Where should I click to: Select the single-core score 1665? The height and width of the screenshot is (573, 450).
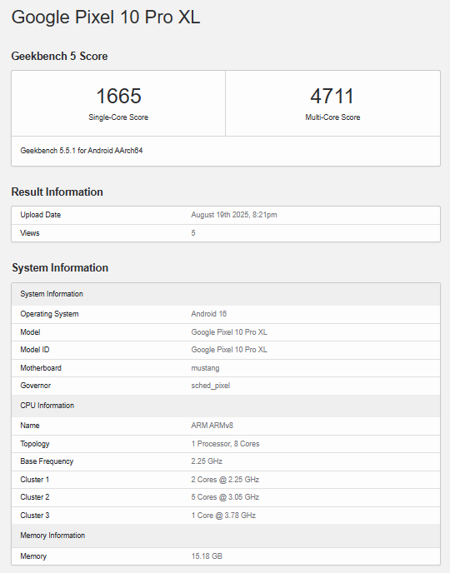point(118,96)
